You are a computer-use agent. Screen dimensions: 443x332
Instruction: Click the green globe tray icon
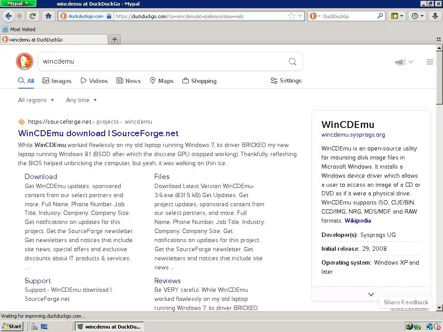(x=409, y=327)
